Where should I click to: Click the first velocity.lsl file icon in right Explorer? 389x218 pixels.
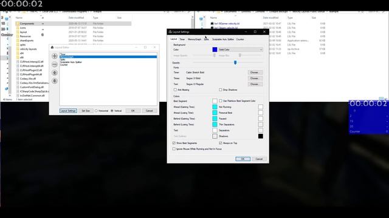pyautogui.click(x=212, y=24)
